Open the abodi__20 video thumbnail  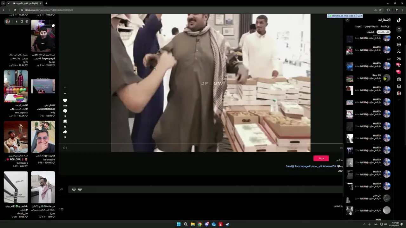tap(16, 187)
